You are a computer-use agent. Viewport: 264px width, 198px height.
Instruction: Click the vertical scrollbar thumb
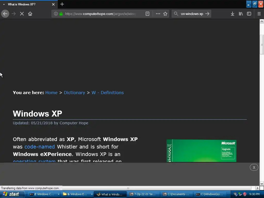coord(262,45)
